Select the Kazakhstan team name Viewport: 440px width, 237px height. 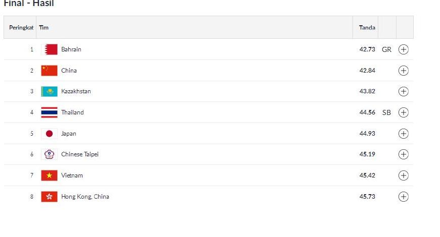[x=76, y=91]
